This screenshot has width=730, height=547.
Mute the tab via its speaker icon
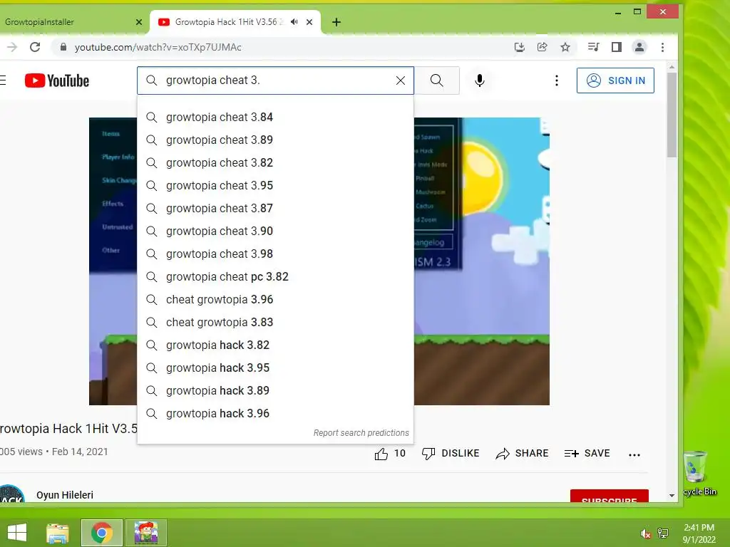point(294,22)
